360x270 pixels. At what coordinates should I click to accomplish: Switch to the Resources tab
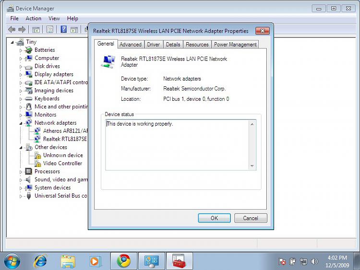coord(197,45)
